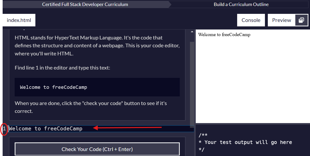Viewport: 310px width, 156px height.
Task: Select the Certified Full Stack Developer Curriculum breadcrumb
Action: click(x=85, y=4)
